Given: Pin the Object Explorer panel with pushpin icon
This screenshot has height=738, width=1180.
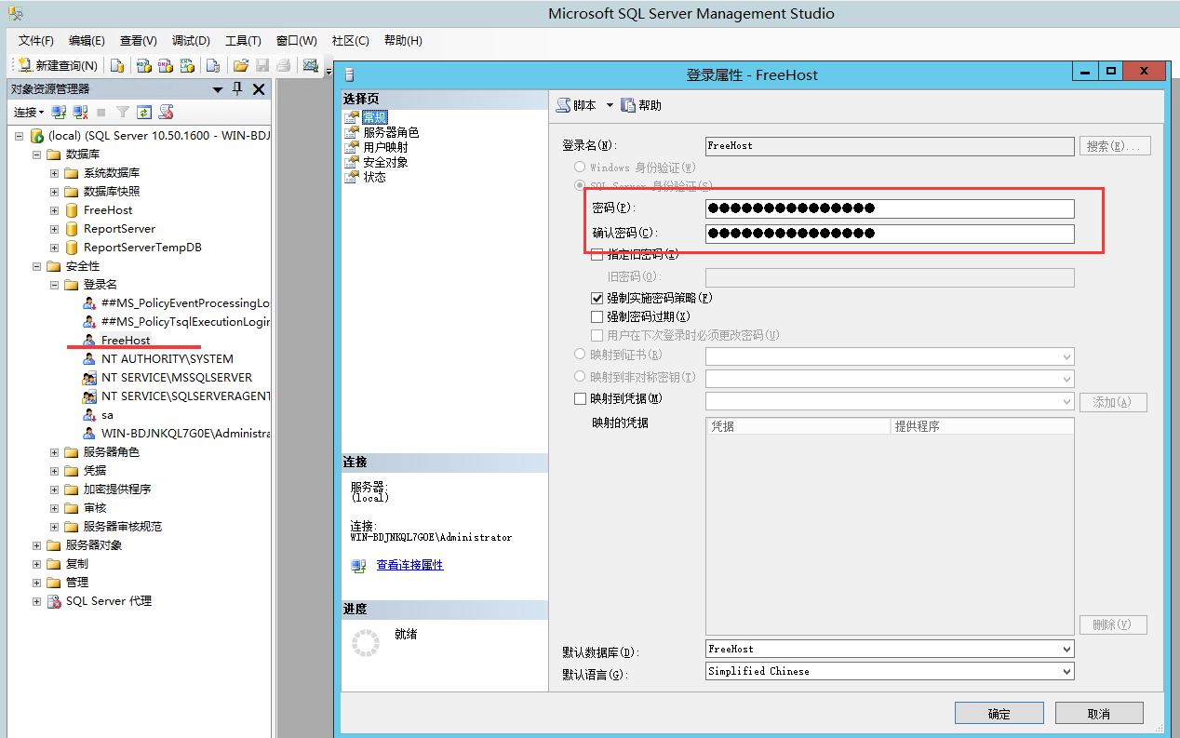Looking at the screenshot, I should click(237, 88).
